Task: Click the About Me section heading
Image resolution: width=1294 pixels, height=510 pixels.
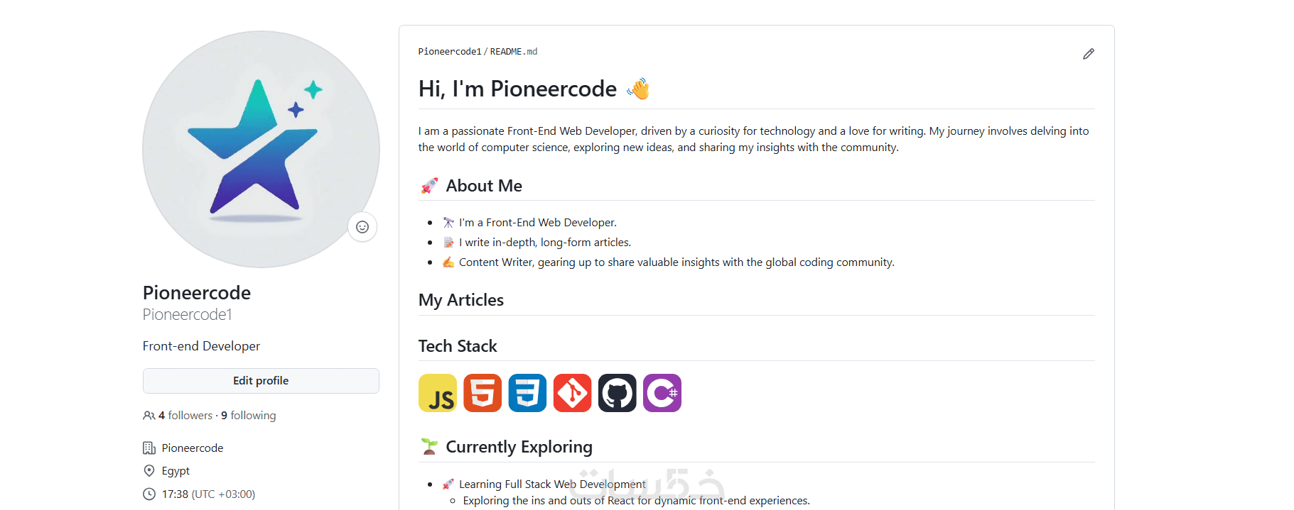Action: [483, 186]
